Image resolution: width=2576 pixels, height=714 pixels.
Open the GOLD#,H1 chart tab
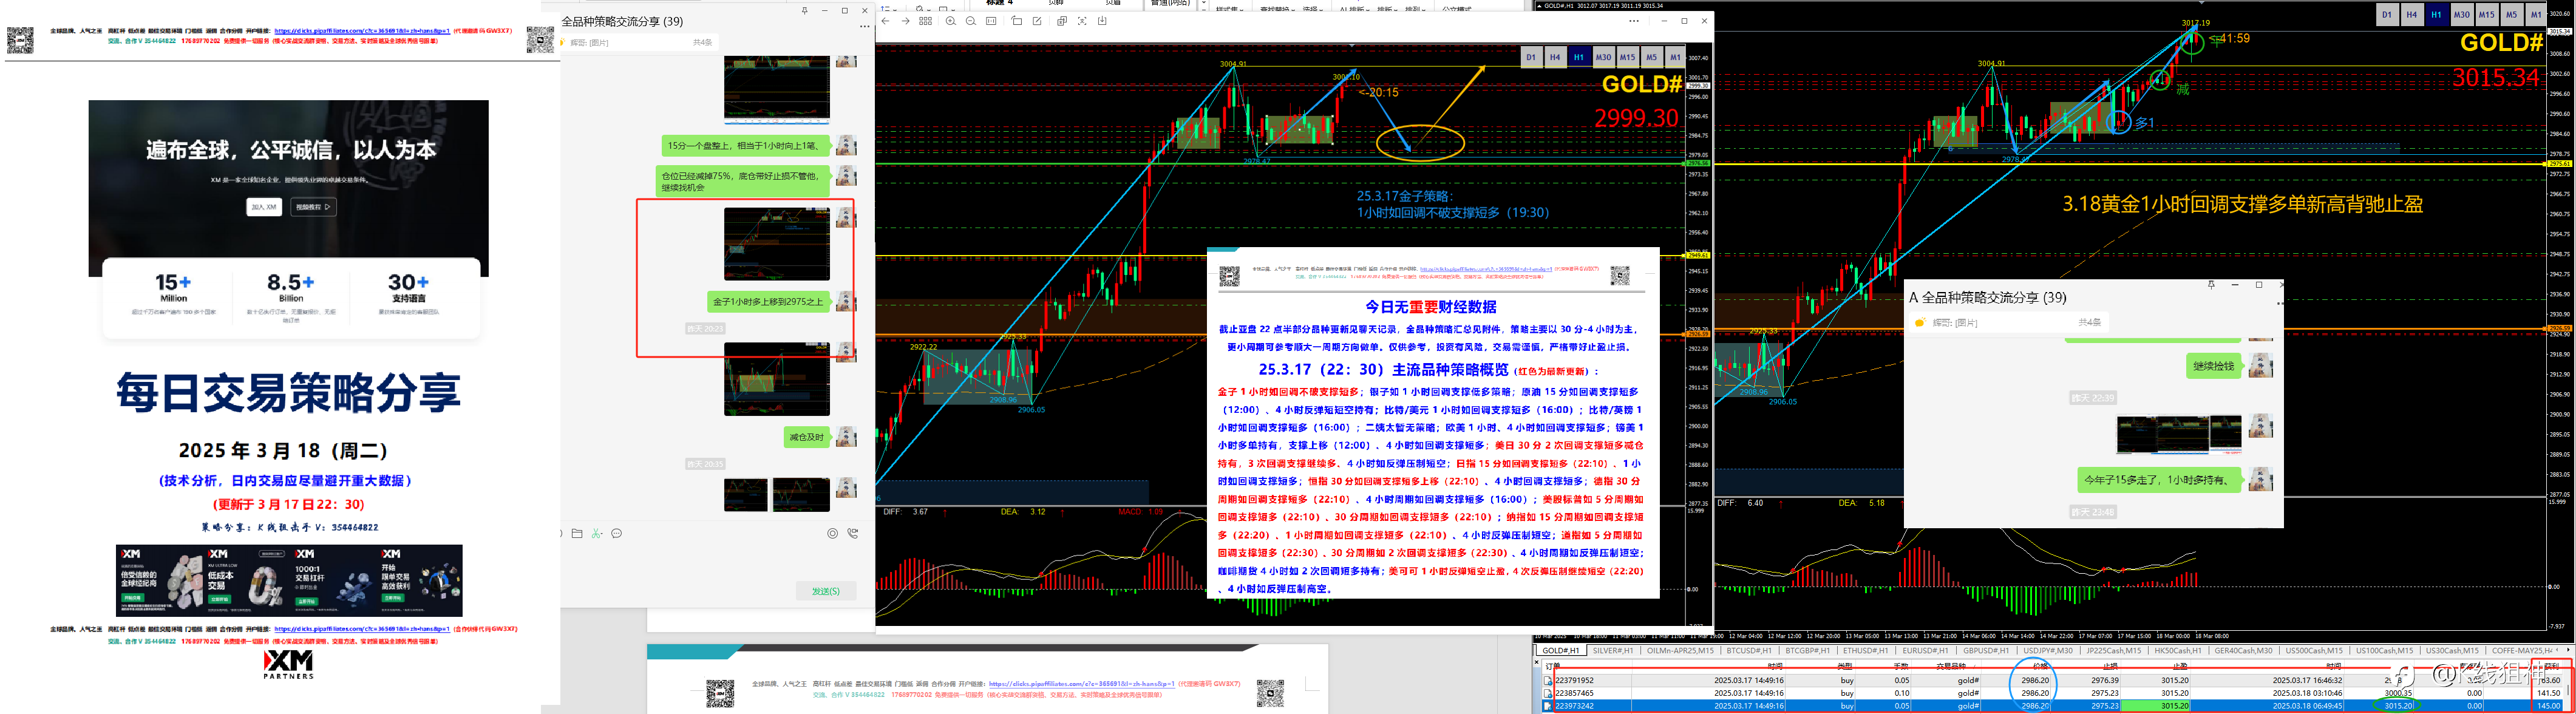tap(1561, 650)
